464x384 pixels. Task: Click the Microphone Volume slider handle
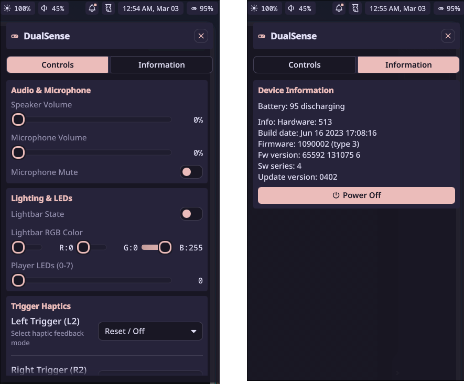coord(18,153)
